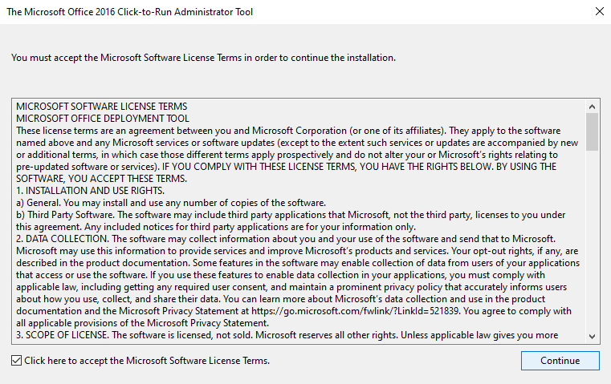Click the Continue button

tap(560, 361)
